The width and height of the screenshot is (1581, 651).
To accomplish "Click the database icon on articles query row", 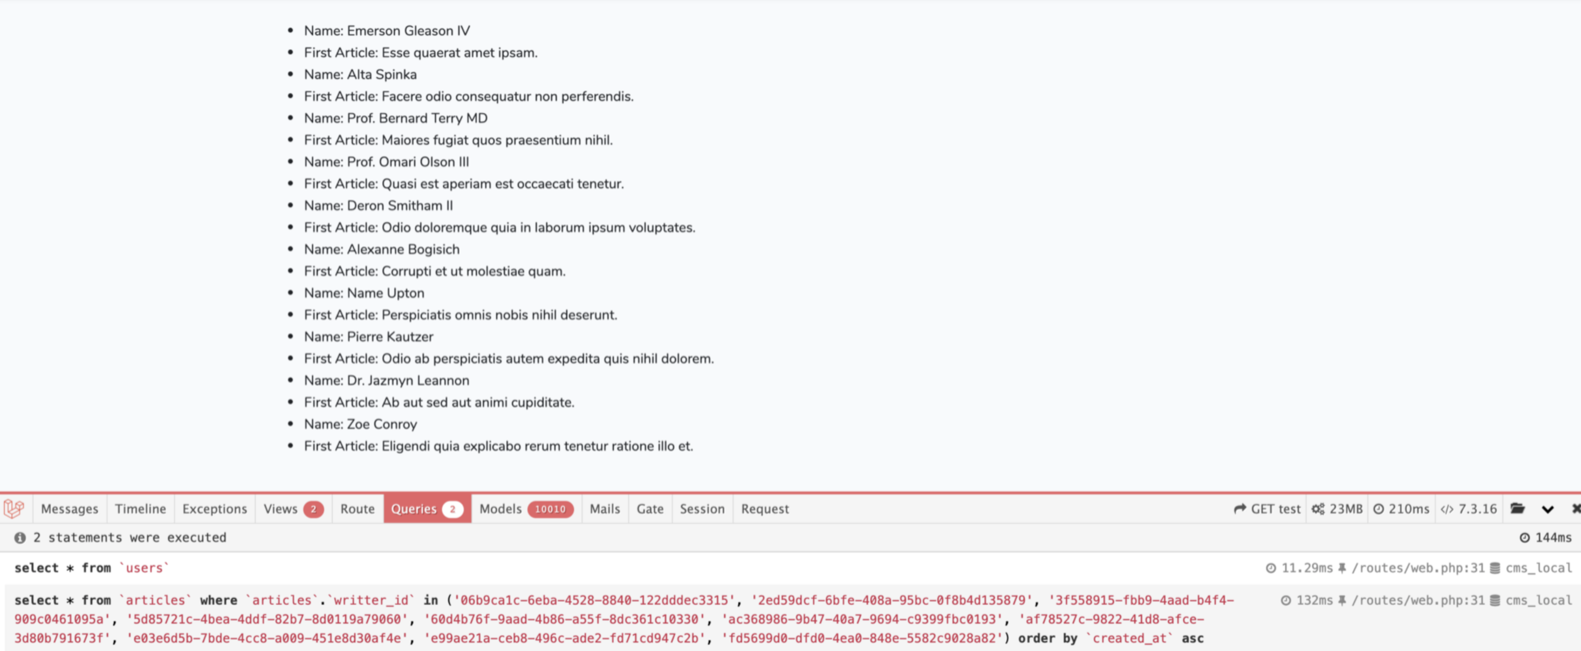I will pyautogui.click(x=1495, y=600).
